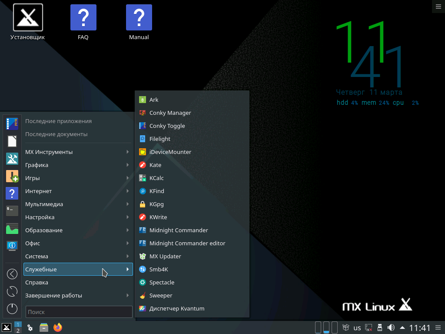Click the Midnight Commander icon
Viewport: 445px width, 334px height.
(143, 230)
